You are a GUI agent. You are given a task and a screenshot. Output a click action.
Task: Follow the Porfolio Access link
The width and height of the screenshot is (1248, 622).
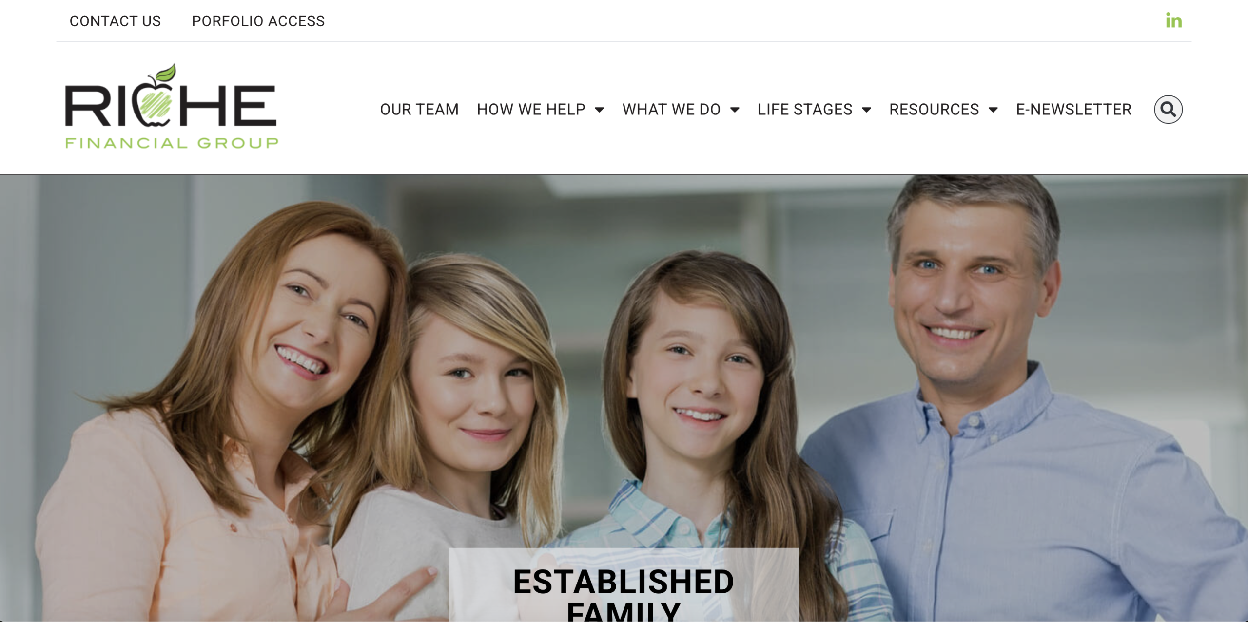(258, 21)
